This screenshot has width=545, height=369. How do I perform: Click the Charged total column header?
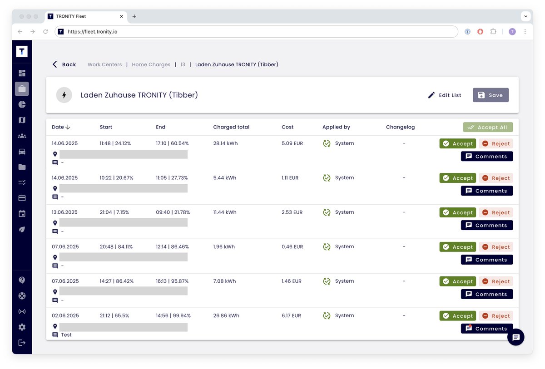pos(231,127)
